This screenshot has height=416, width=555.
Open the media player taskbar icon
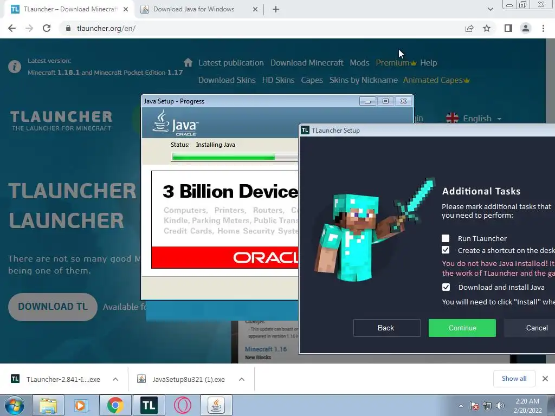81,405
